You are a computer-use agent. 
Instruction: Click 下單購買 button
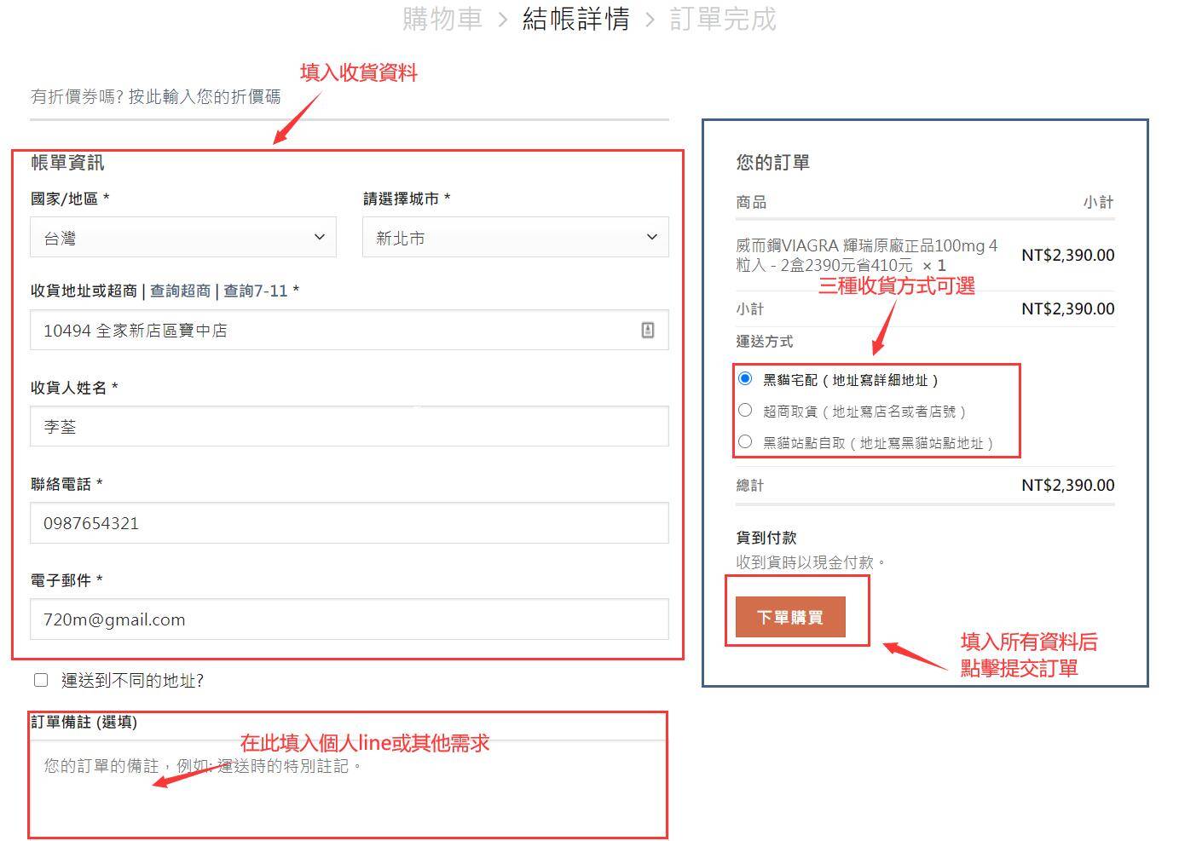pos(790,617)
